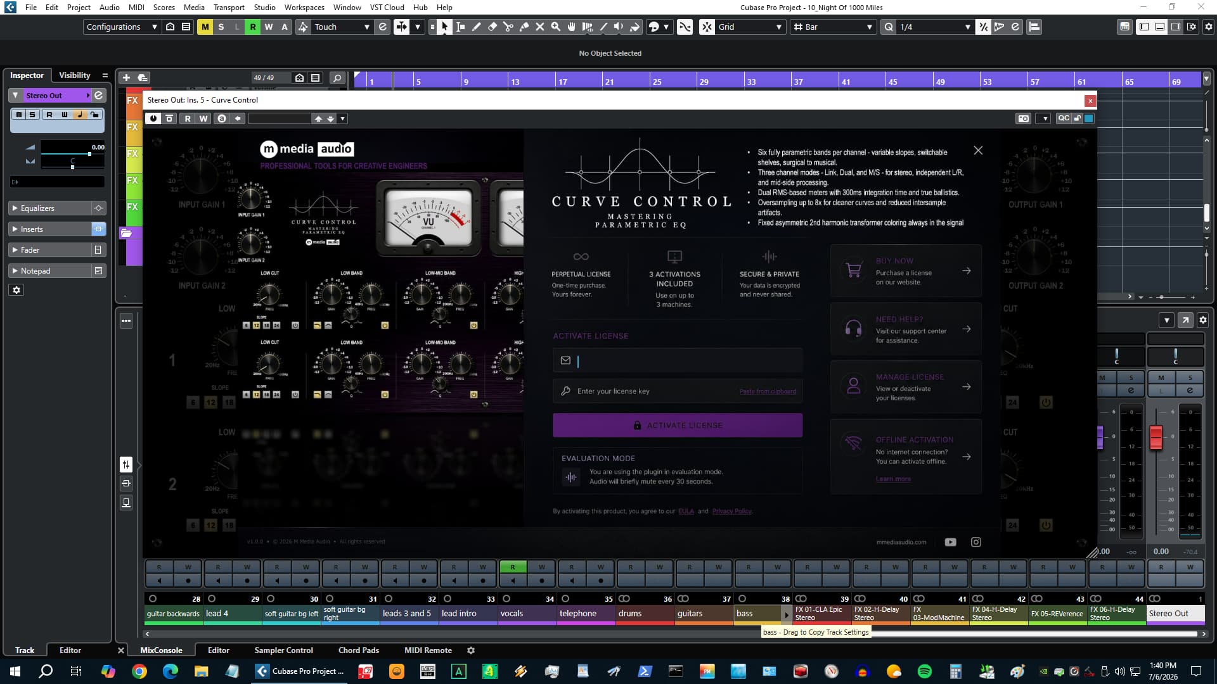Open Manage License card
The image size is (1217, 684).
pyautogui.click(x=906, y=387)
